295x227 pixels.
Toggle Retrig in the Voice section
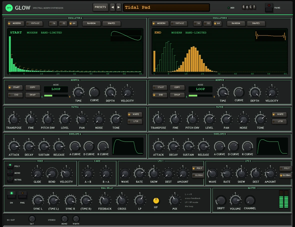coord(10,179)
